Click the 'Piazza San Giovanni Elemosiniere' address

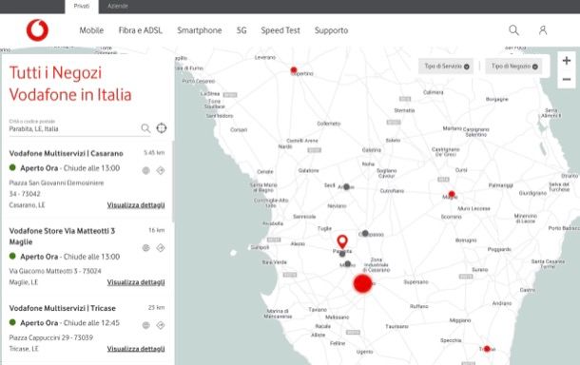57,182
